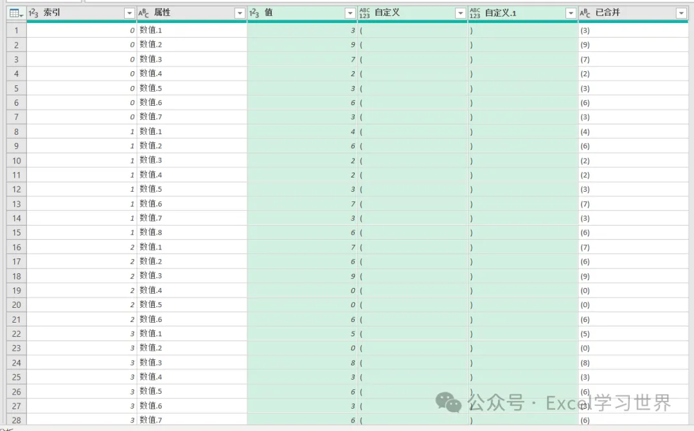Open the table menu icon in header corner

16,13
